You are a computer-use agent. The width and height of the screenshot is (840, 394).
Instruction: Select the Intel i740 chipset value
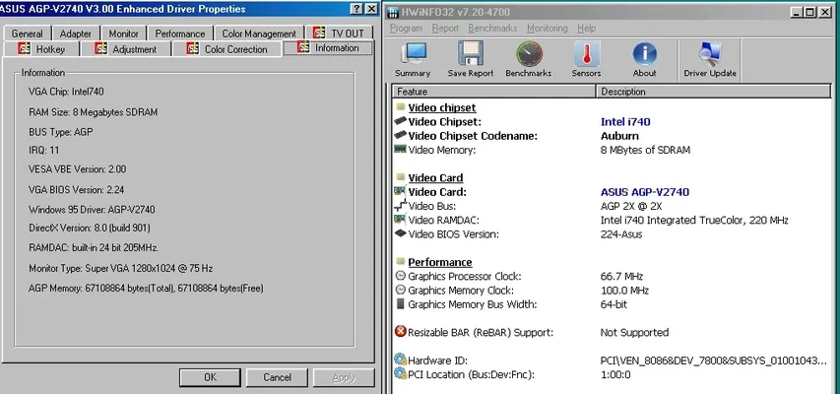click(625, 122)
